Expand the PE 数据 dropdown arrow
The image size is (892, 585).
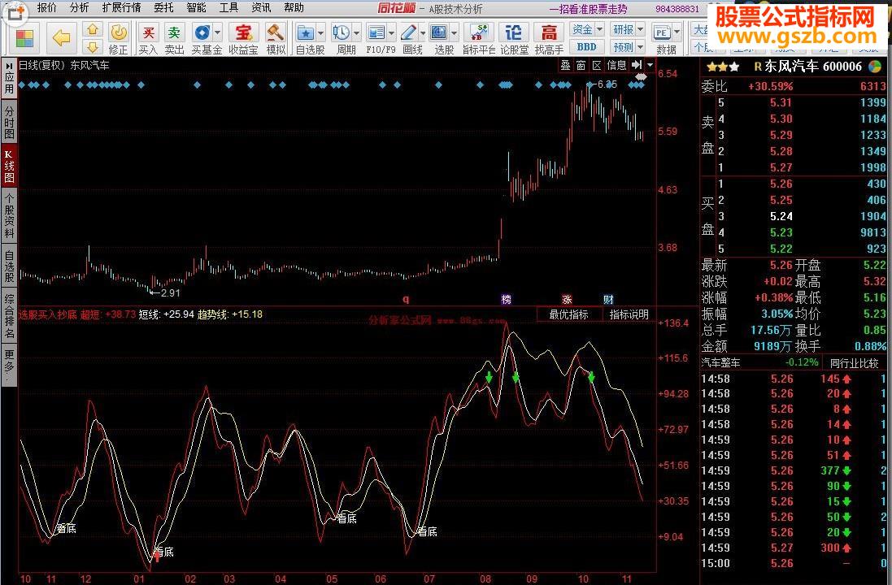[x=677, y=32]
